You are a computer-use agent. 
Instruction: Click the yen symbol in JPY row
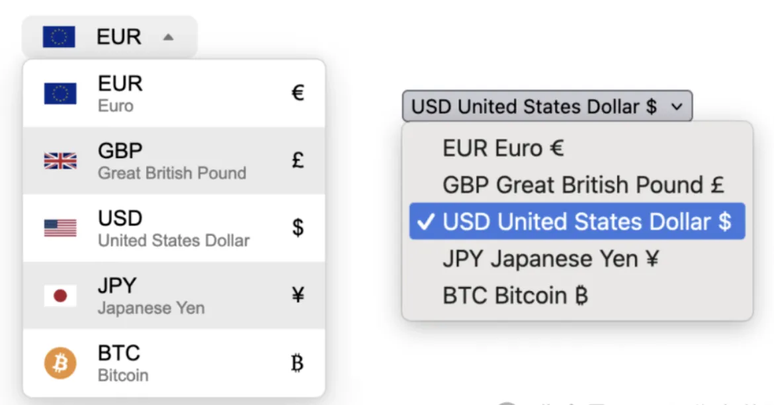pyautogui.click(x=298, y=296)
